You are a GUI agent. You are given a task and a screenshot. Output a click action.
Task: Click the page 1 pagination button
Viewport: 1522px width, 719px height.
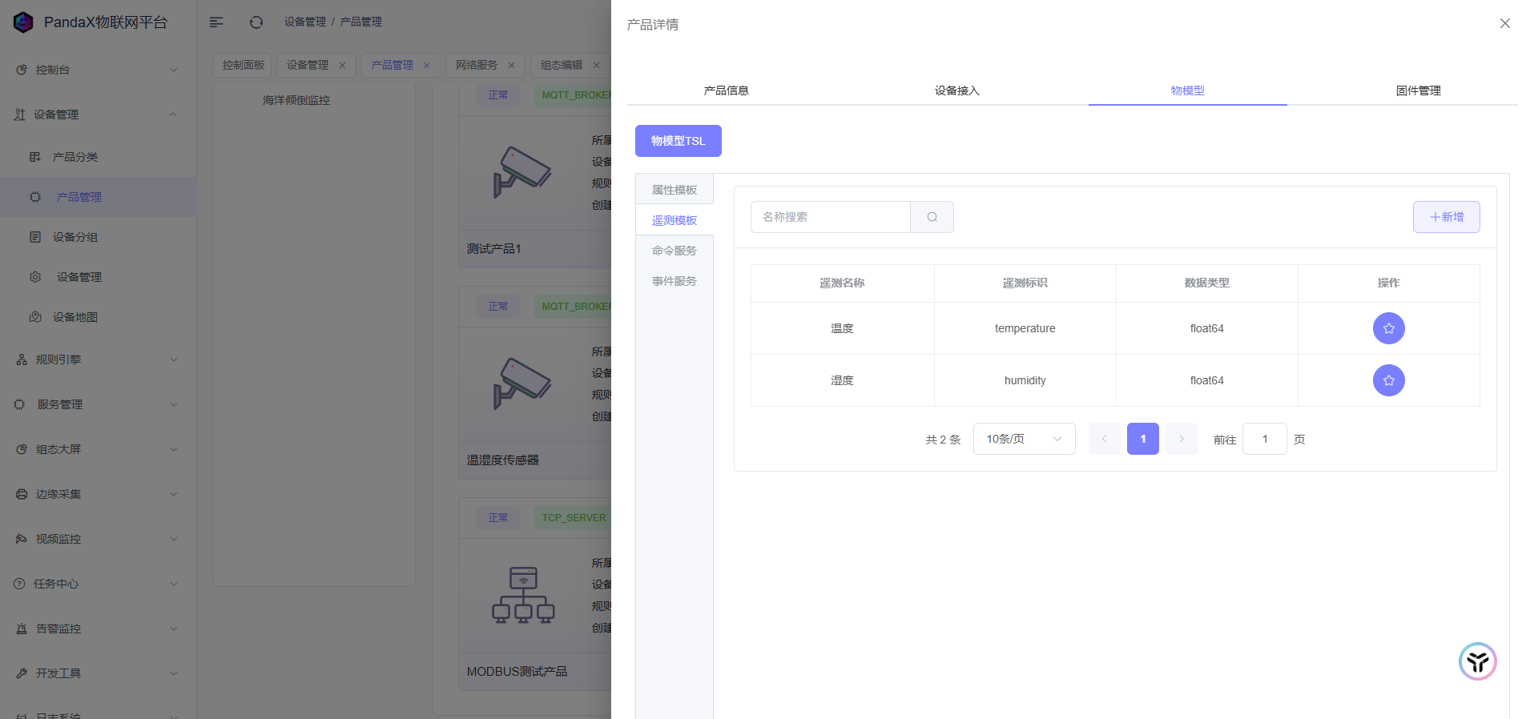(1142, 439)
